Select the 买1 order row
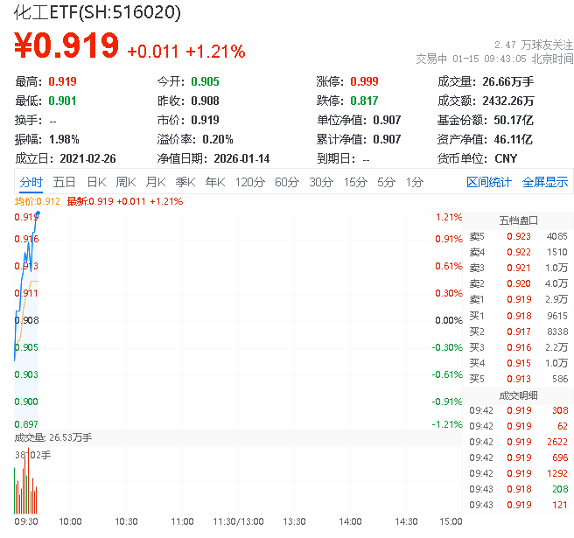The width and height of the screenshot is (574, 538). 518,316
